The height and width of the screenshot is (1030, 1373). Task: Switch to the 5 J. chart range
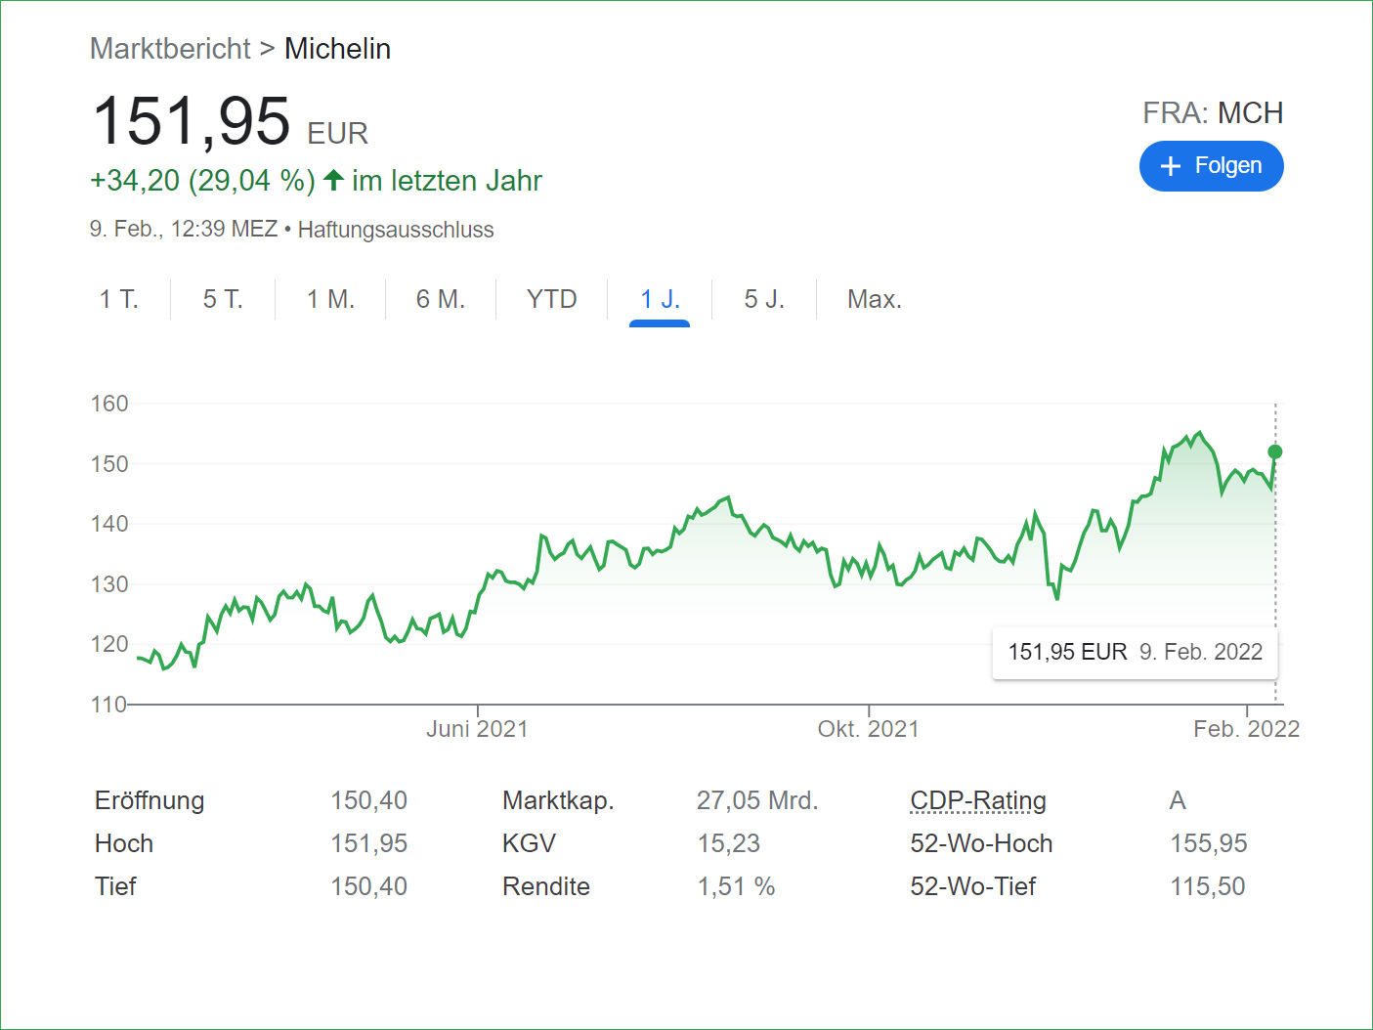click(764, 299)
